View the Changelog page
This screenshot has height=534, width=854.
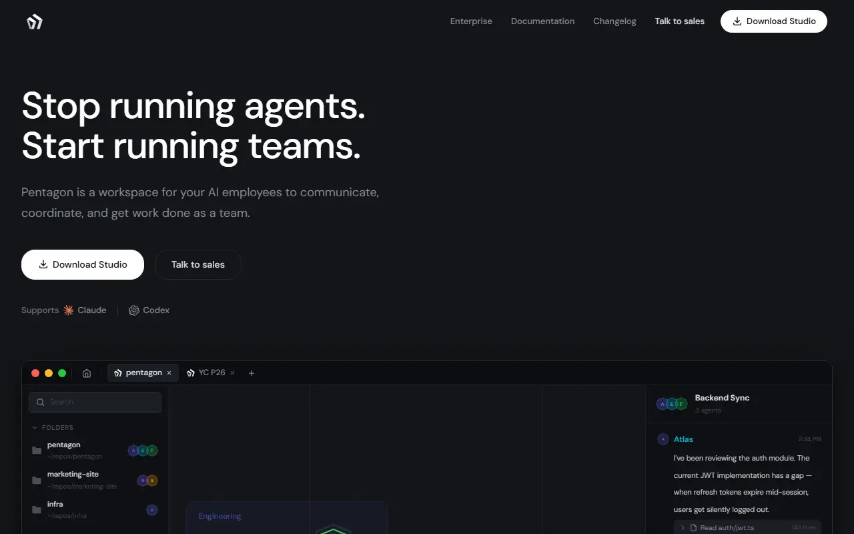coord(614,21)
